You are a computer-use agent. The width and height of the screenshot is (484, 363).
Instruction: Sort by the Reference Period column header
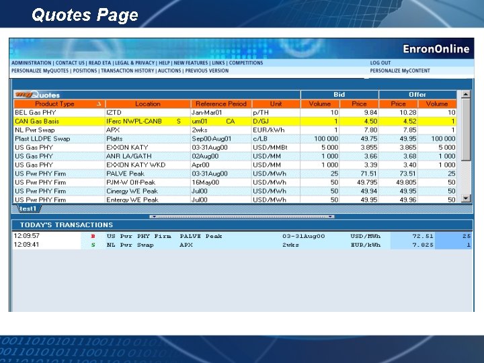(221, 104)
